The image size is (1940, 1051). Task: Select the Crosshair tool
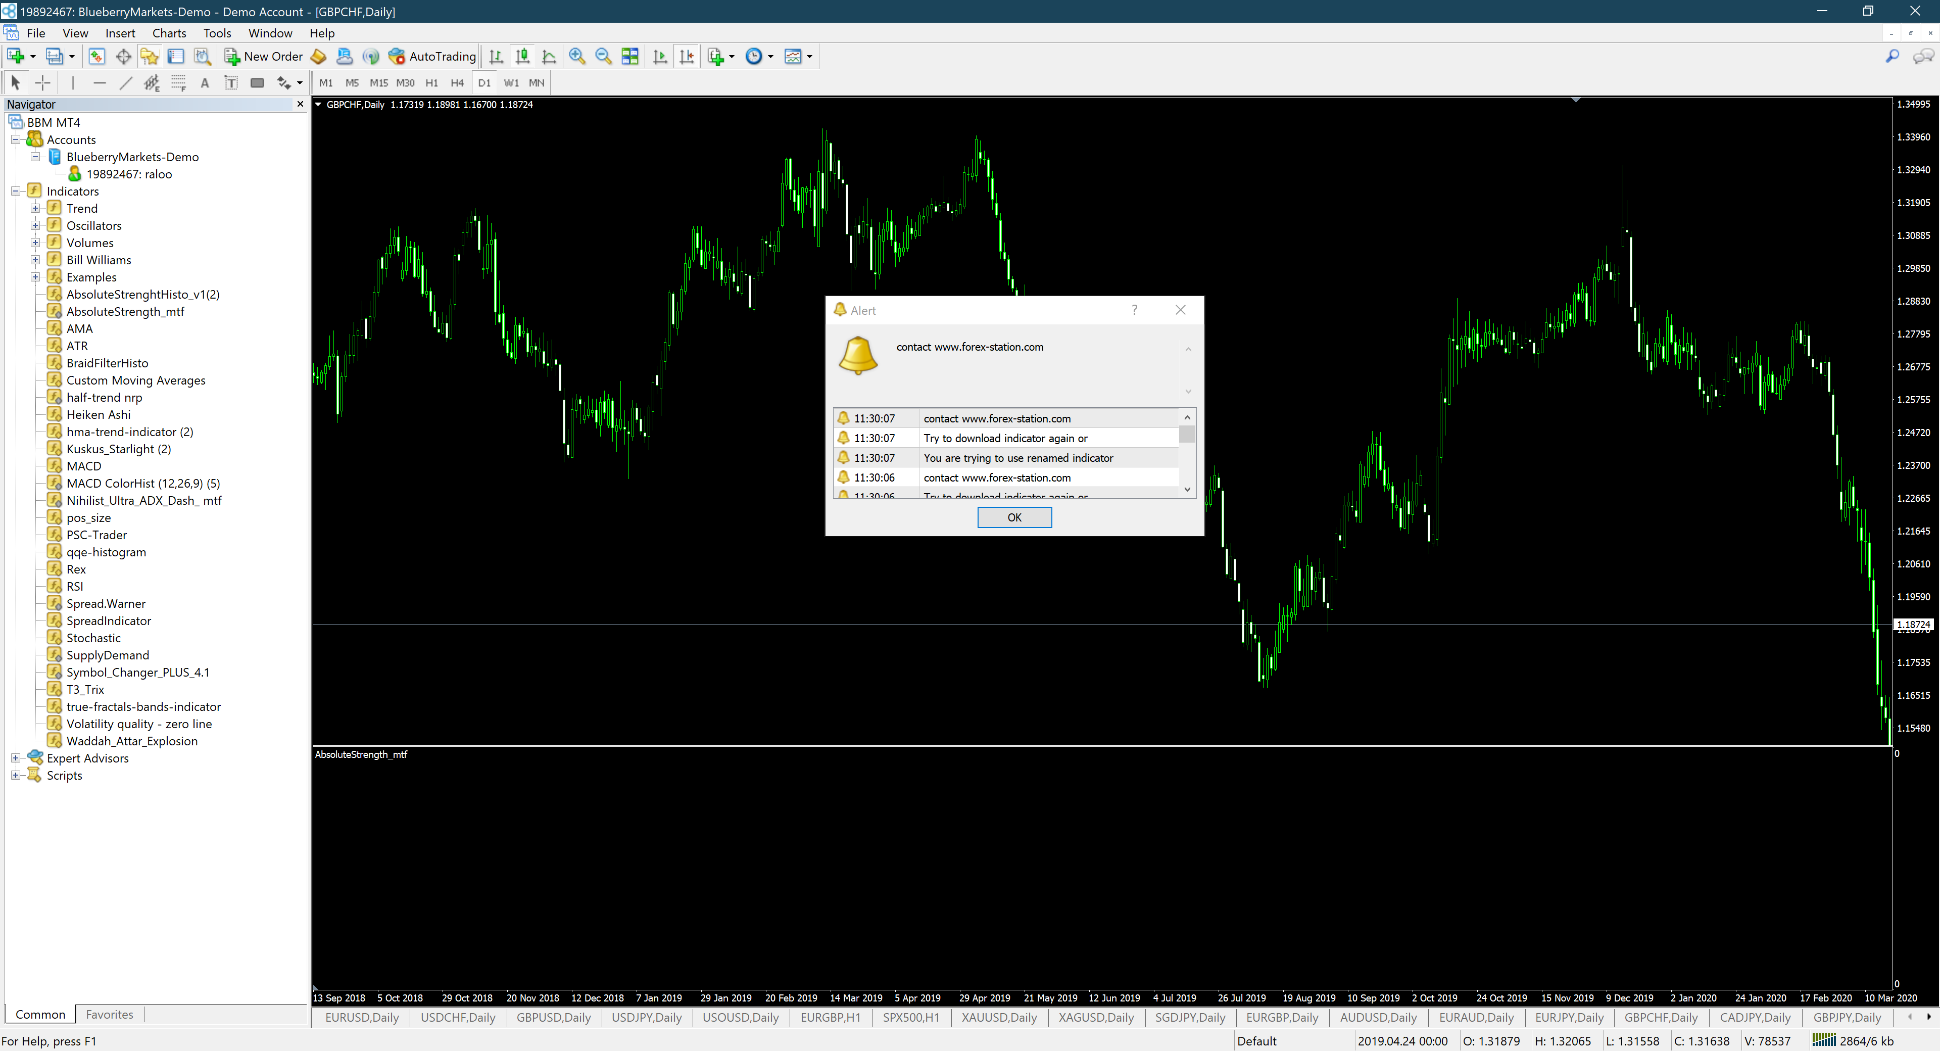pos(43,83)
